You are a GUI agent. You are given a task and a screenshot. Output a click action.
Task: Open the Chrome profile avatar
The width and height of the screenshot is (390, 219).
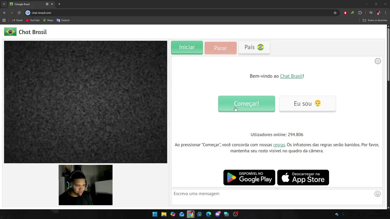(378, 13)
